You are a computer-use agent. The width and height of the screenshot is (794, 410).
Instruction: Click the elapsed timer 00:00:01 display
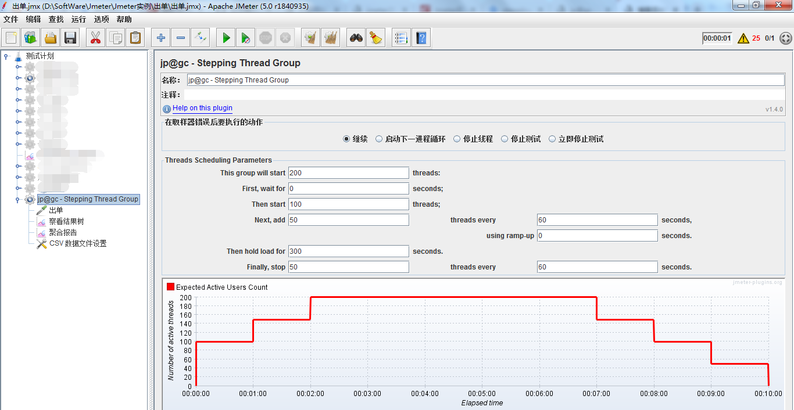(x=717, y=38)
